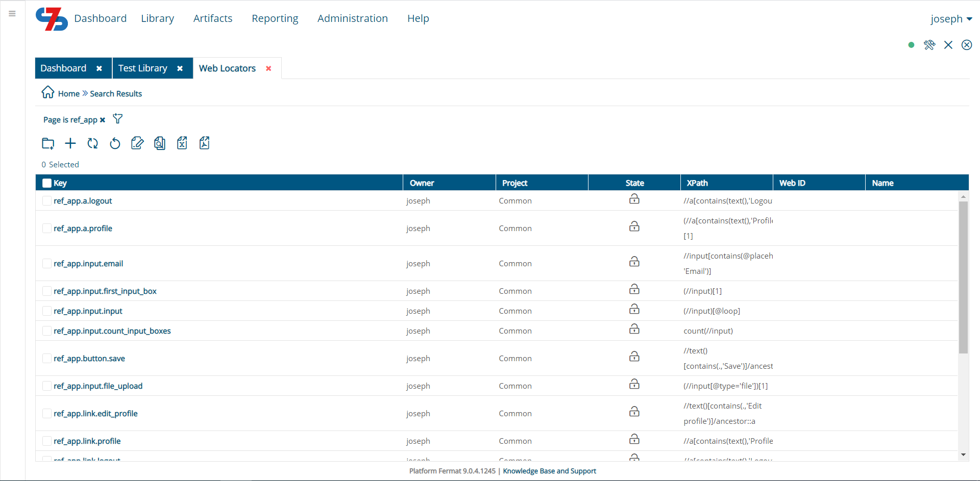Open the filter funnel icon

pyautogui.click(x=117, y=118)
